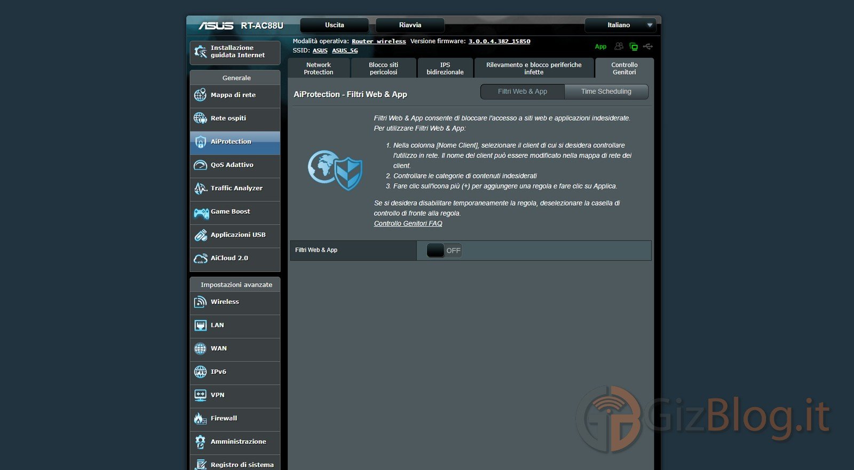Switch to the Blocco siti pericolosi tab
Image resolution: width=854 pixels, height=470 pixels.
tap(384, 68)
